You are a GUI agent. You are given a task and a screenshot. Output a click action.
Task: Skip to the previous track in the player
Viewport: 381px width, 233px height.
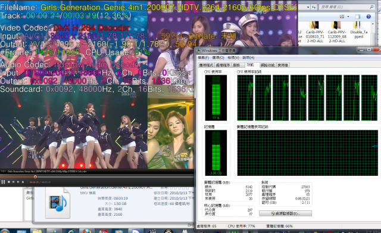pos(13,182)
